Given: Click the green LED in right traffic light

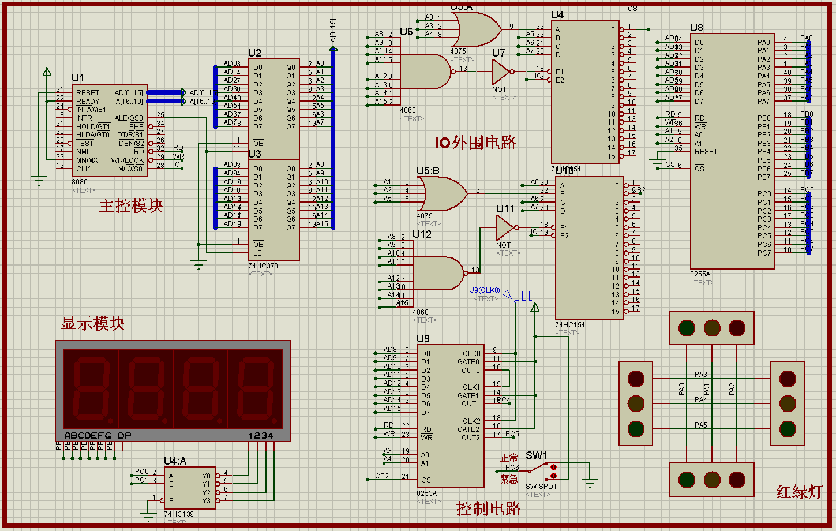Looking at the screenshot, I should [788, 429].
